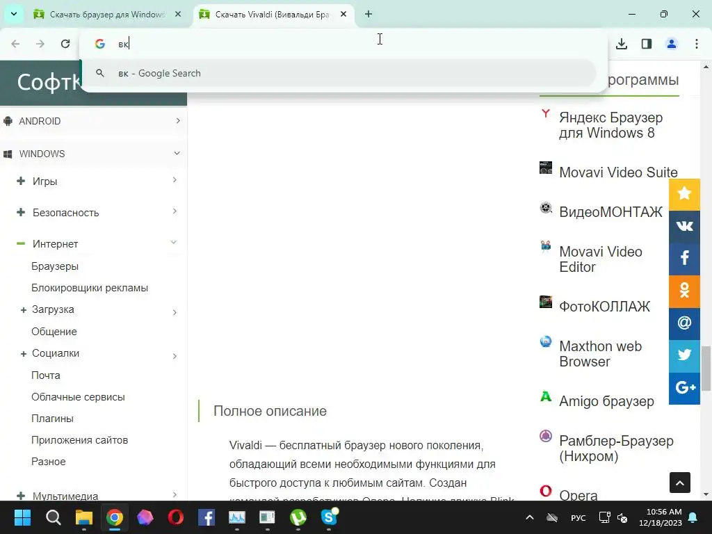
Task: Collapse the WINDOWS sidebar section
Action: pos(93,154)
